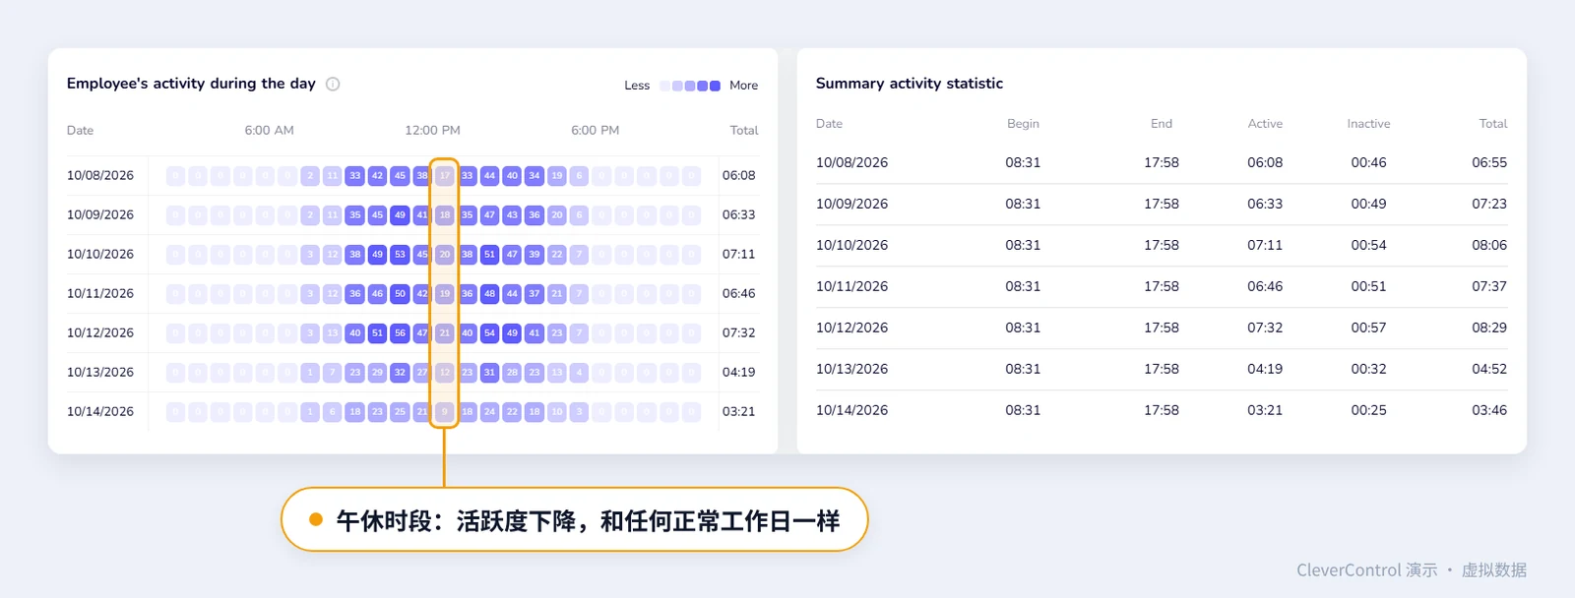Viewport: 1575px width, 598px height.
Task: Select heatmap cell 51 in 10/10/2026 row
Action: [x=489, y=255]
